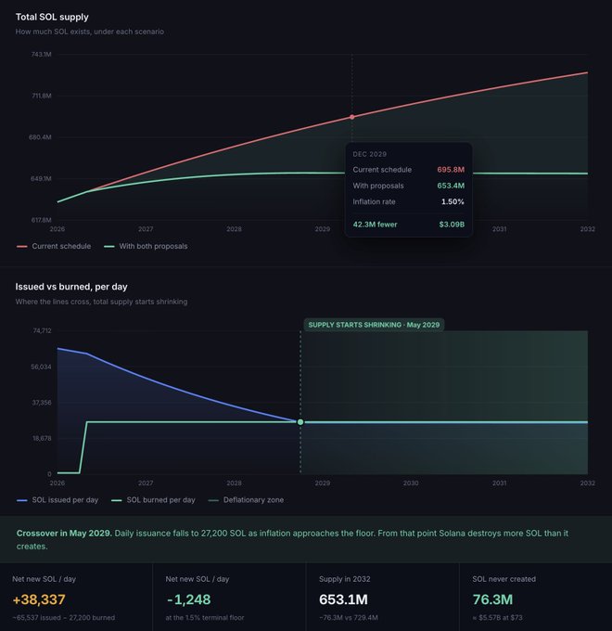Click 'at the 1.5% terminal floor' caption

tap(205, 618)
